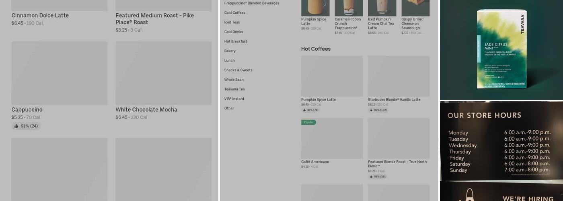Viewport: 563px width, 201px height.
Task: Go to the Iced Teas category
Action: pyautogui.click(x=232, y=23)
